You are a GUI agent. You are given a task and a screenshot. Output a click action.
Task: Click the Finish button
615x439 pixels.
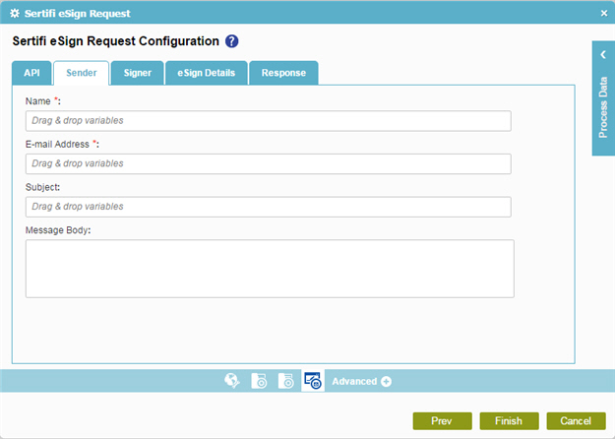coord(509,421)
